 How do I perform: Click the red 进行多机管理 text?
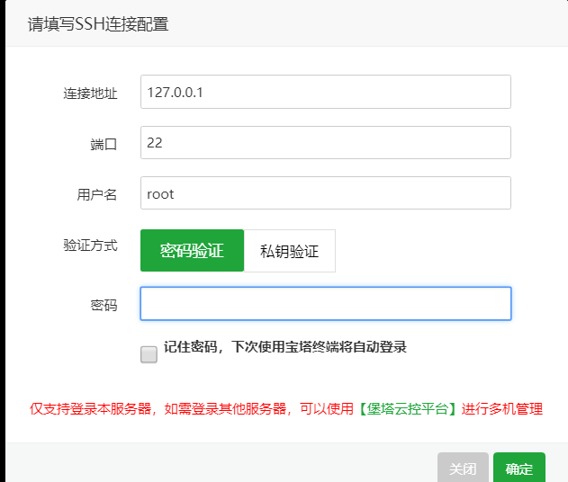point(502,409)
